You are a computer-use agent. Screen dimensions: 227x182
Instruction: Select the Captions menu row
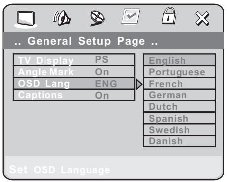74,95
